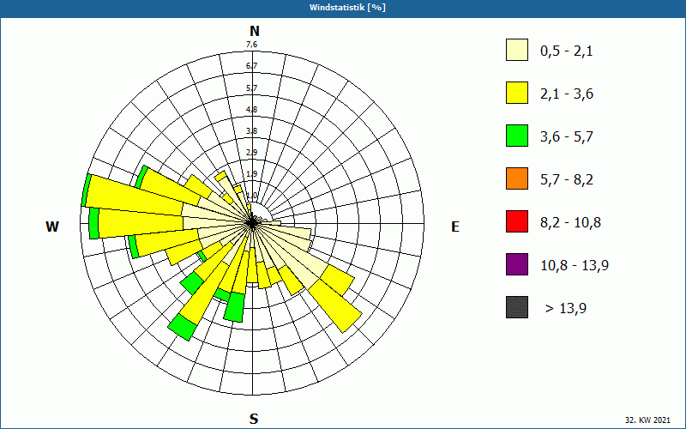686x429 pixels.
Task: Click the purple 10,8 - 13,9 legend swatch
Action: click(517, 264)
